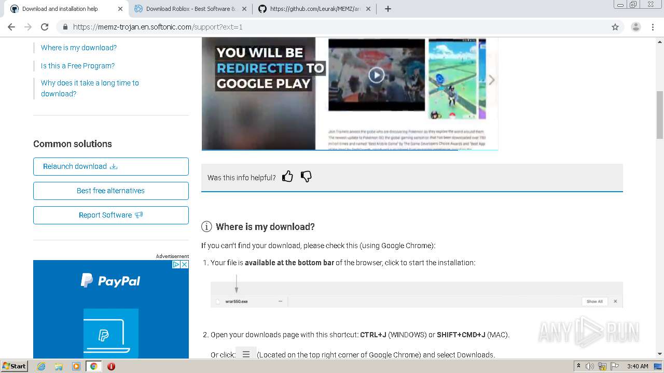
Task: Click the carousel next arrow
Action: [x=491, y=80]
